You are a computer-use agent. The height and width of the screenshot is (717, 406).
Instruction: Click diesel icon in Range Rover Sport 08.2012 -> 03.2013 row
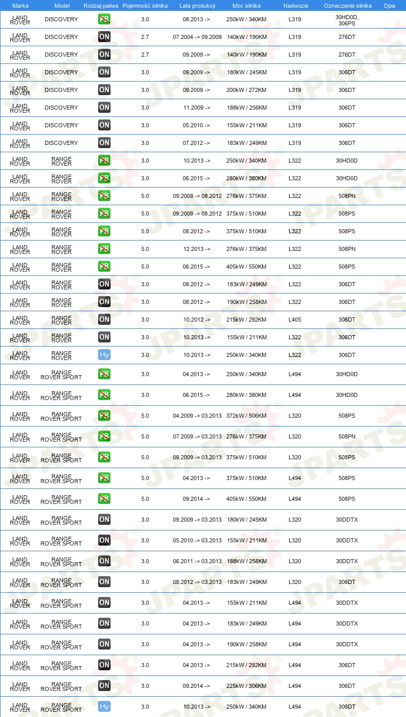tap(104, 582)
